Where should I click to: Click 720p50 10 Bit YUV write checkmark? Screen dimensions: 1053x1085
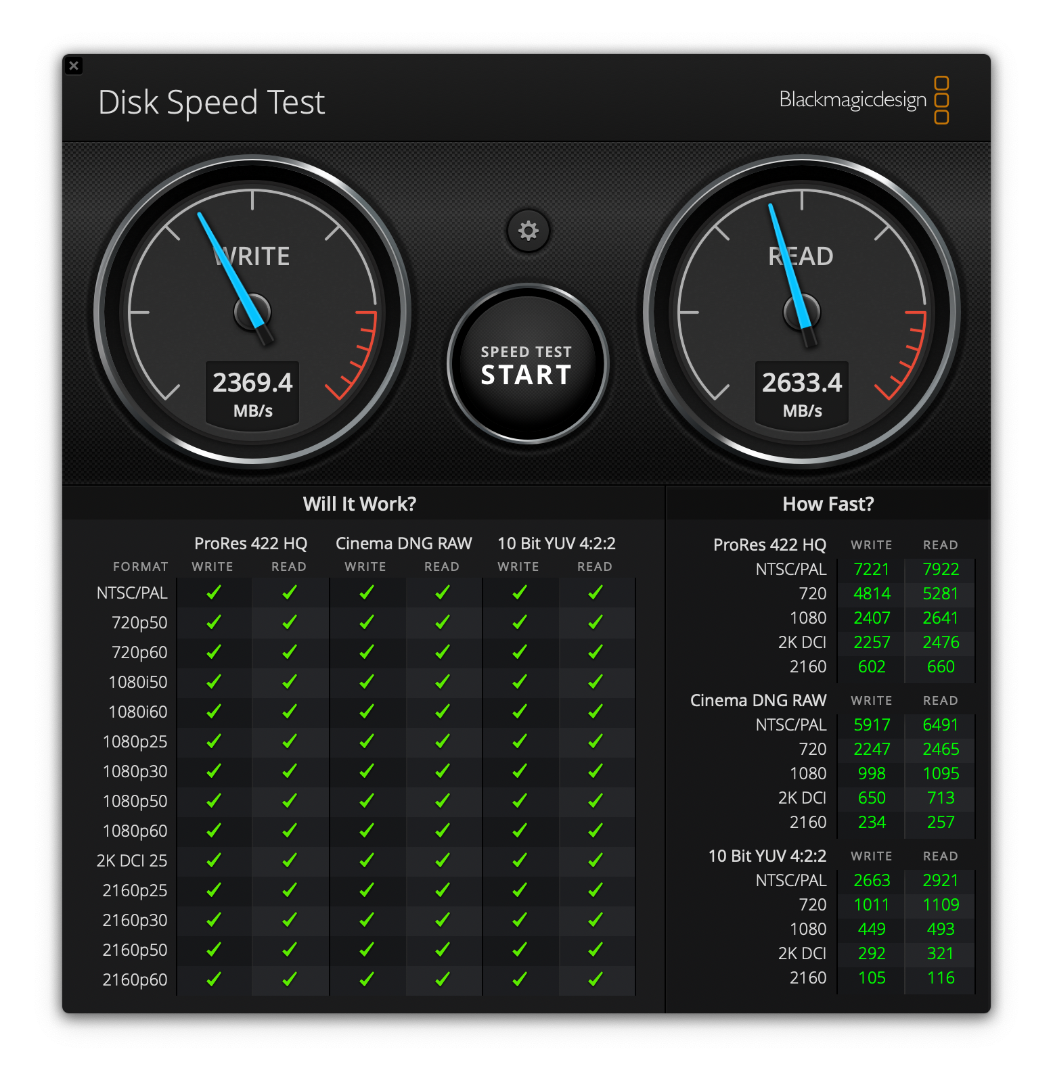coord(520,622)
